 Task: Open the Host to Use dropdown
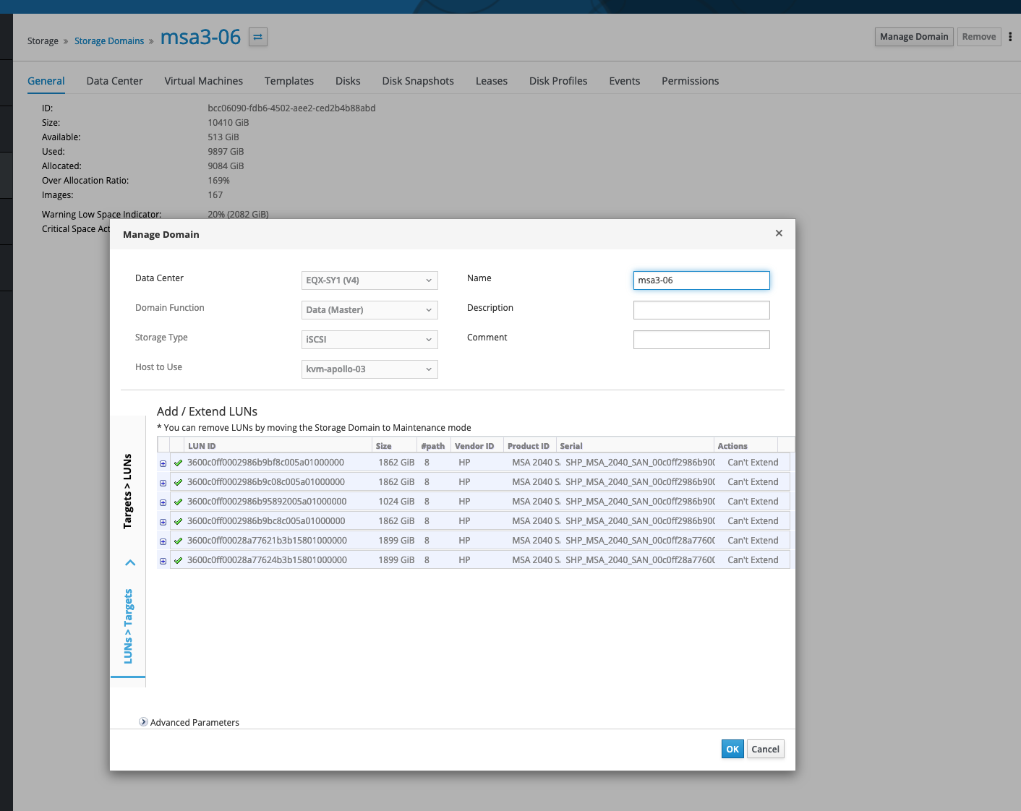369,369
